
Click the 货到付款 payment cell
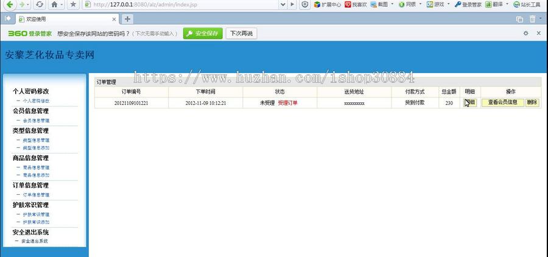[x=415, y=103]
